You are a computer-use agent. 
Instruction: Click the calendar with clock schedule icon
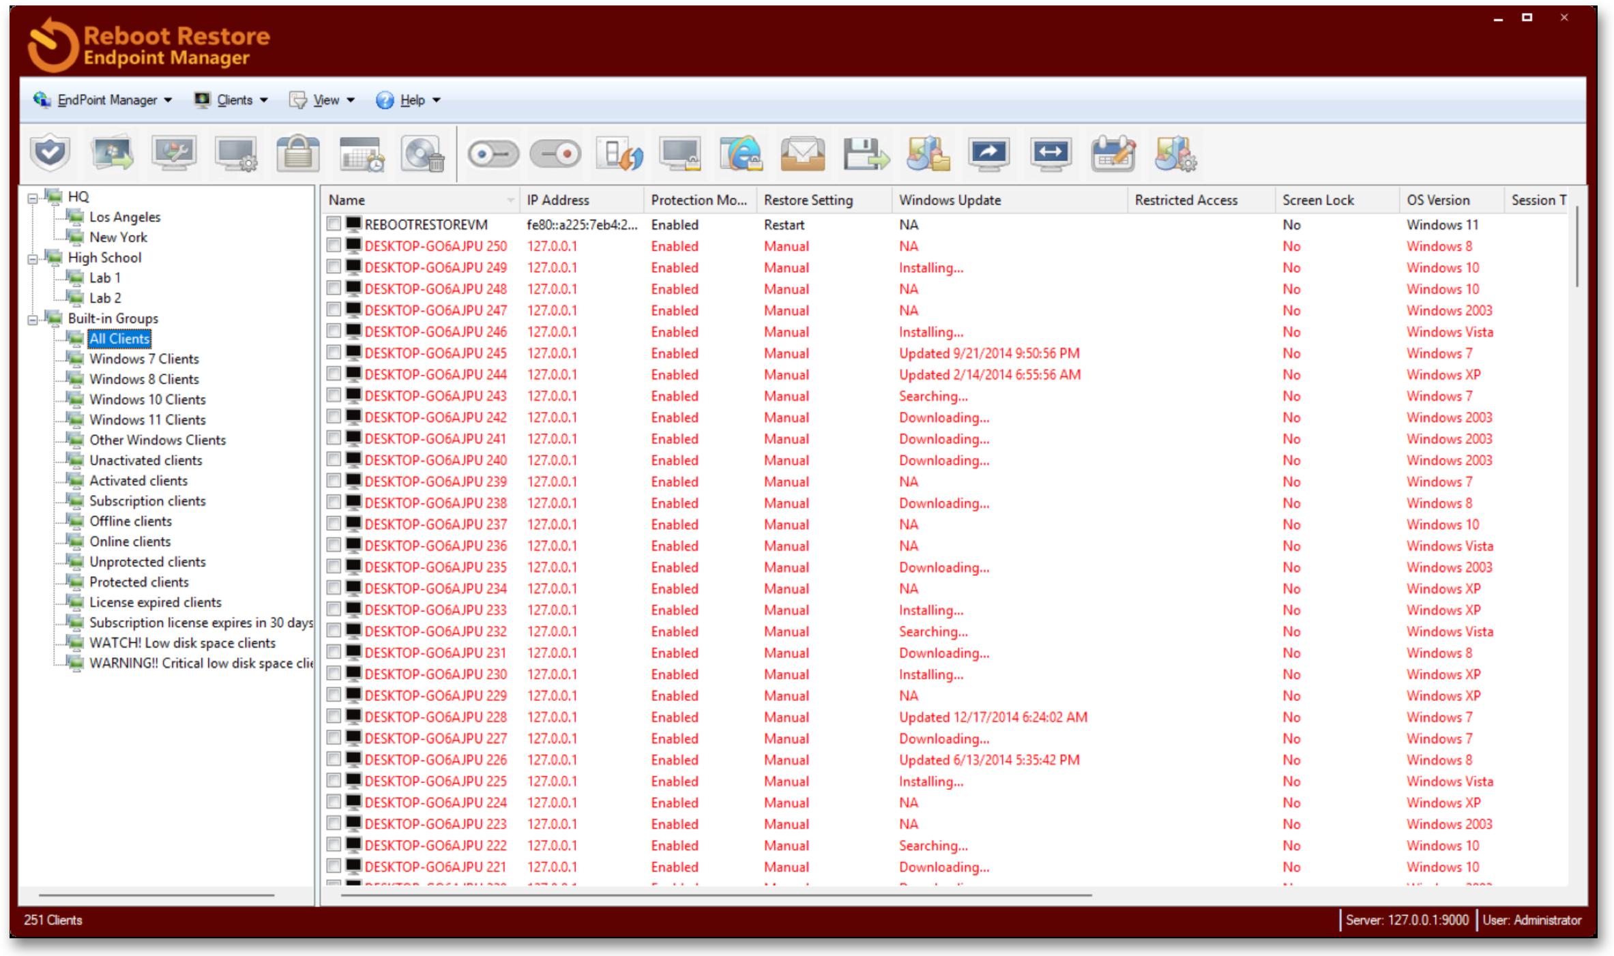[x=361, y=153]
